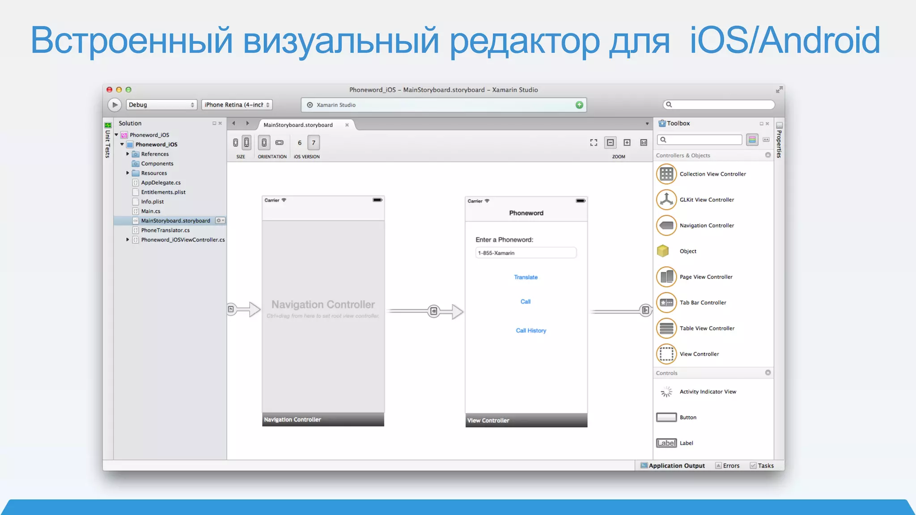Collapse the Controllers & Objects section
This screenshot has height=515, width=916.
pyautogui.click(x=768, y=155)
